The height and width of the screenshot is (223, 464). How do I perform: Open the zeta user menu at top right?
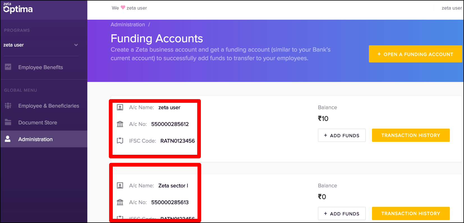(x=452, y=8)
